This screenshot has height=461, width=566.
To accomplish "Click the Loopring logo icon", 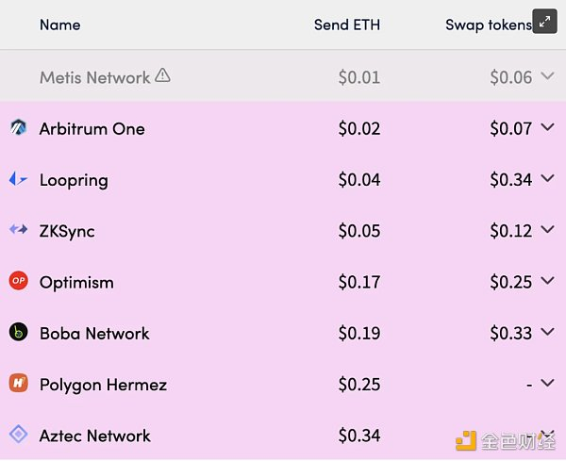I will [x=18, y=179].
